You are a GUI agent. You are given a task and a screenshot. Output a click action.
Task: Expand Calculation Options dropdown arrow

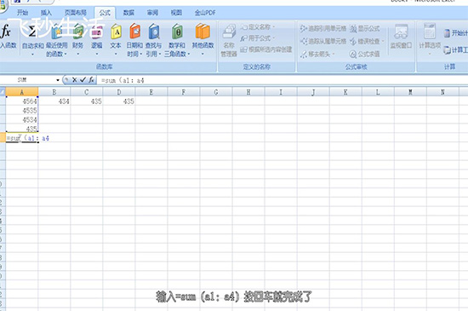pos(430,55)
